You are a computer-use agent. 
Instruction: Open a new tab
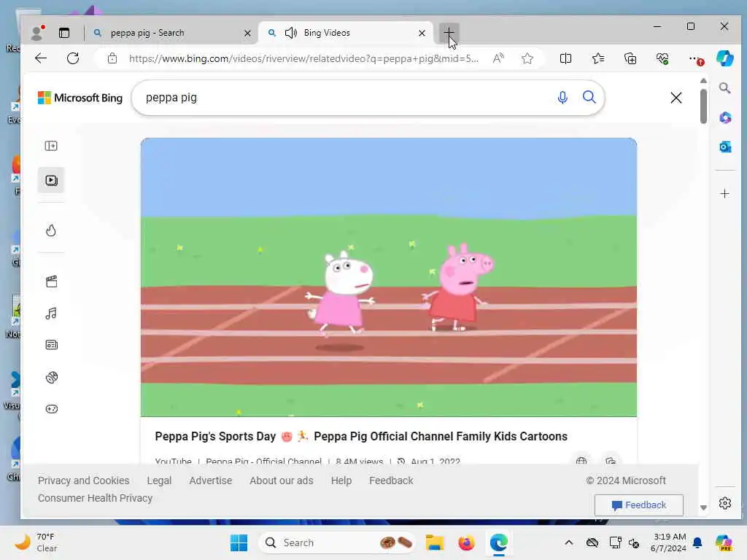click(x=449, y=33)
